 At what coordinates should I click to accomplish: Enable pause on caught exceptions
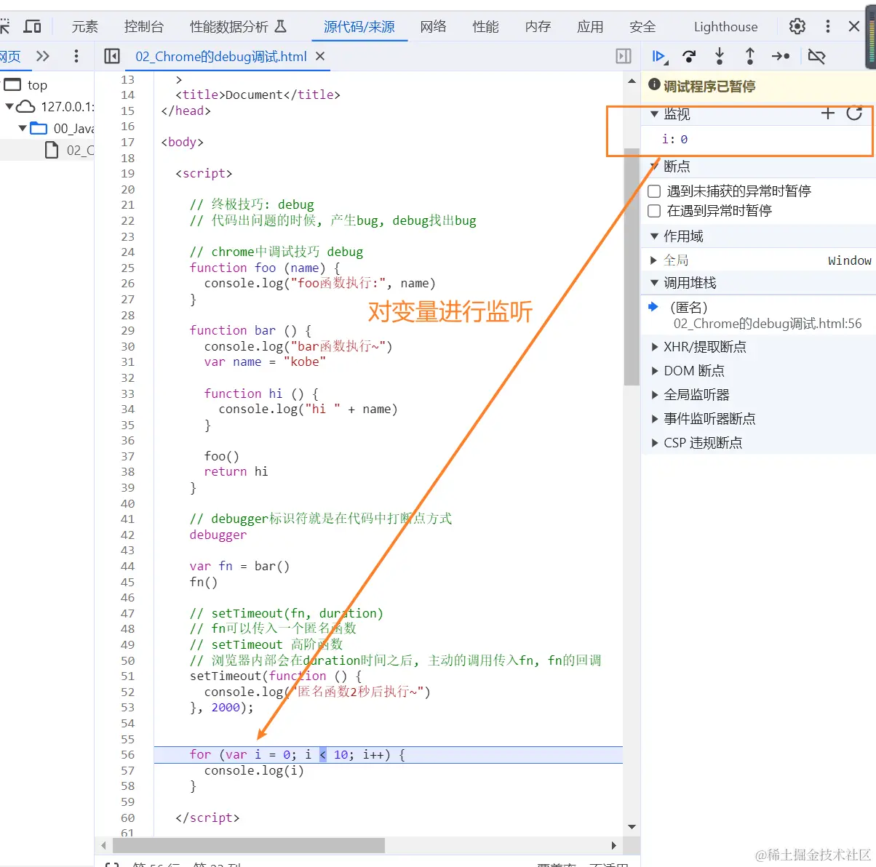[x=654, y=211]
